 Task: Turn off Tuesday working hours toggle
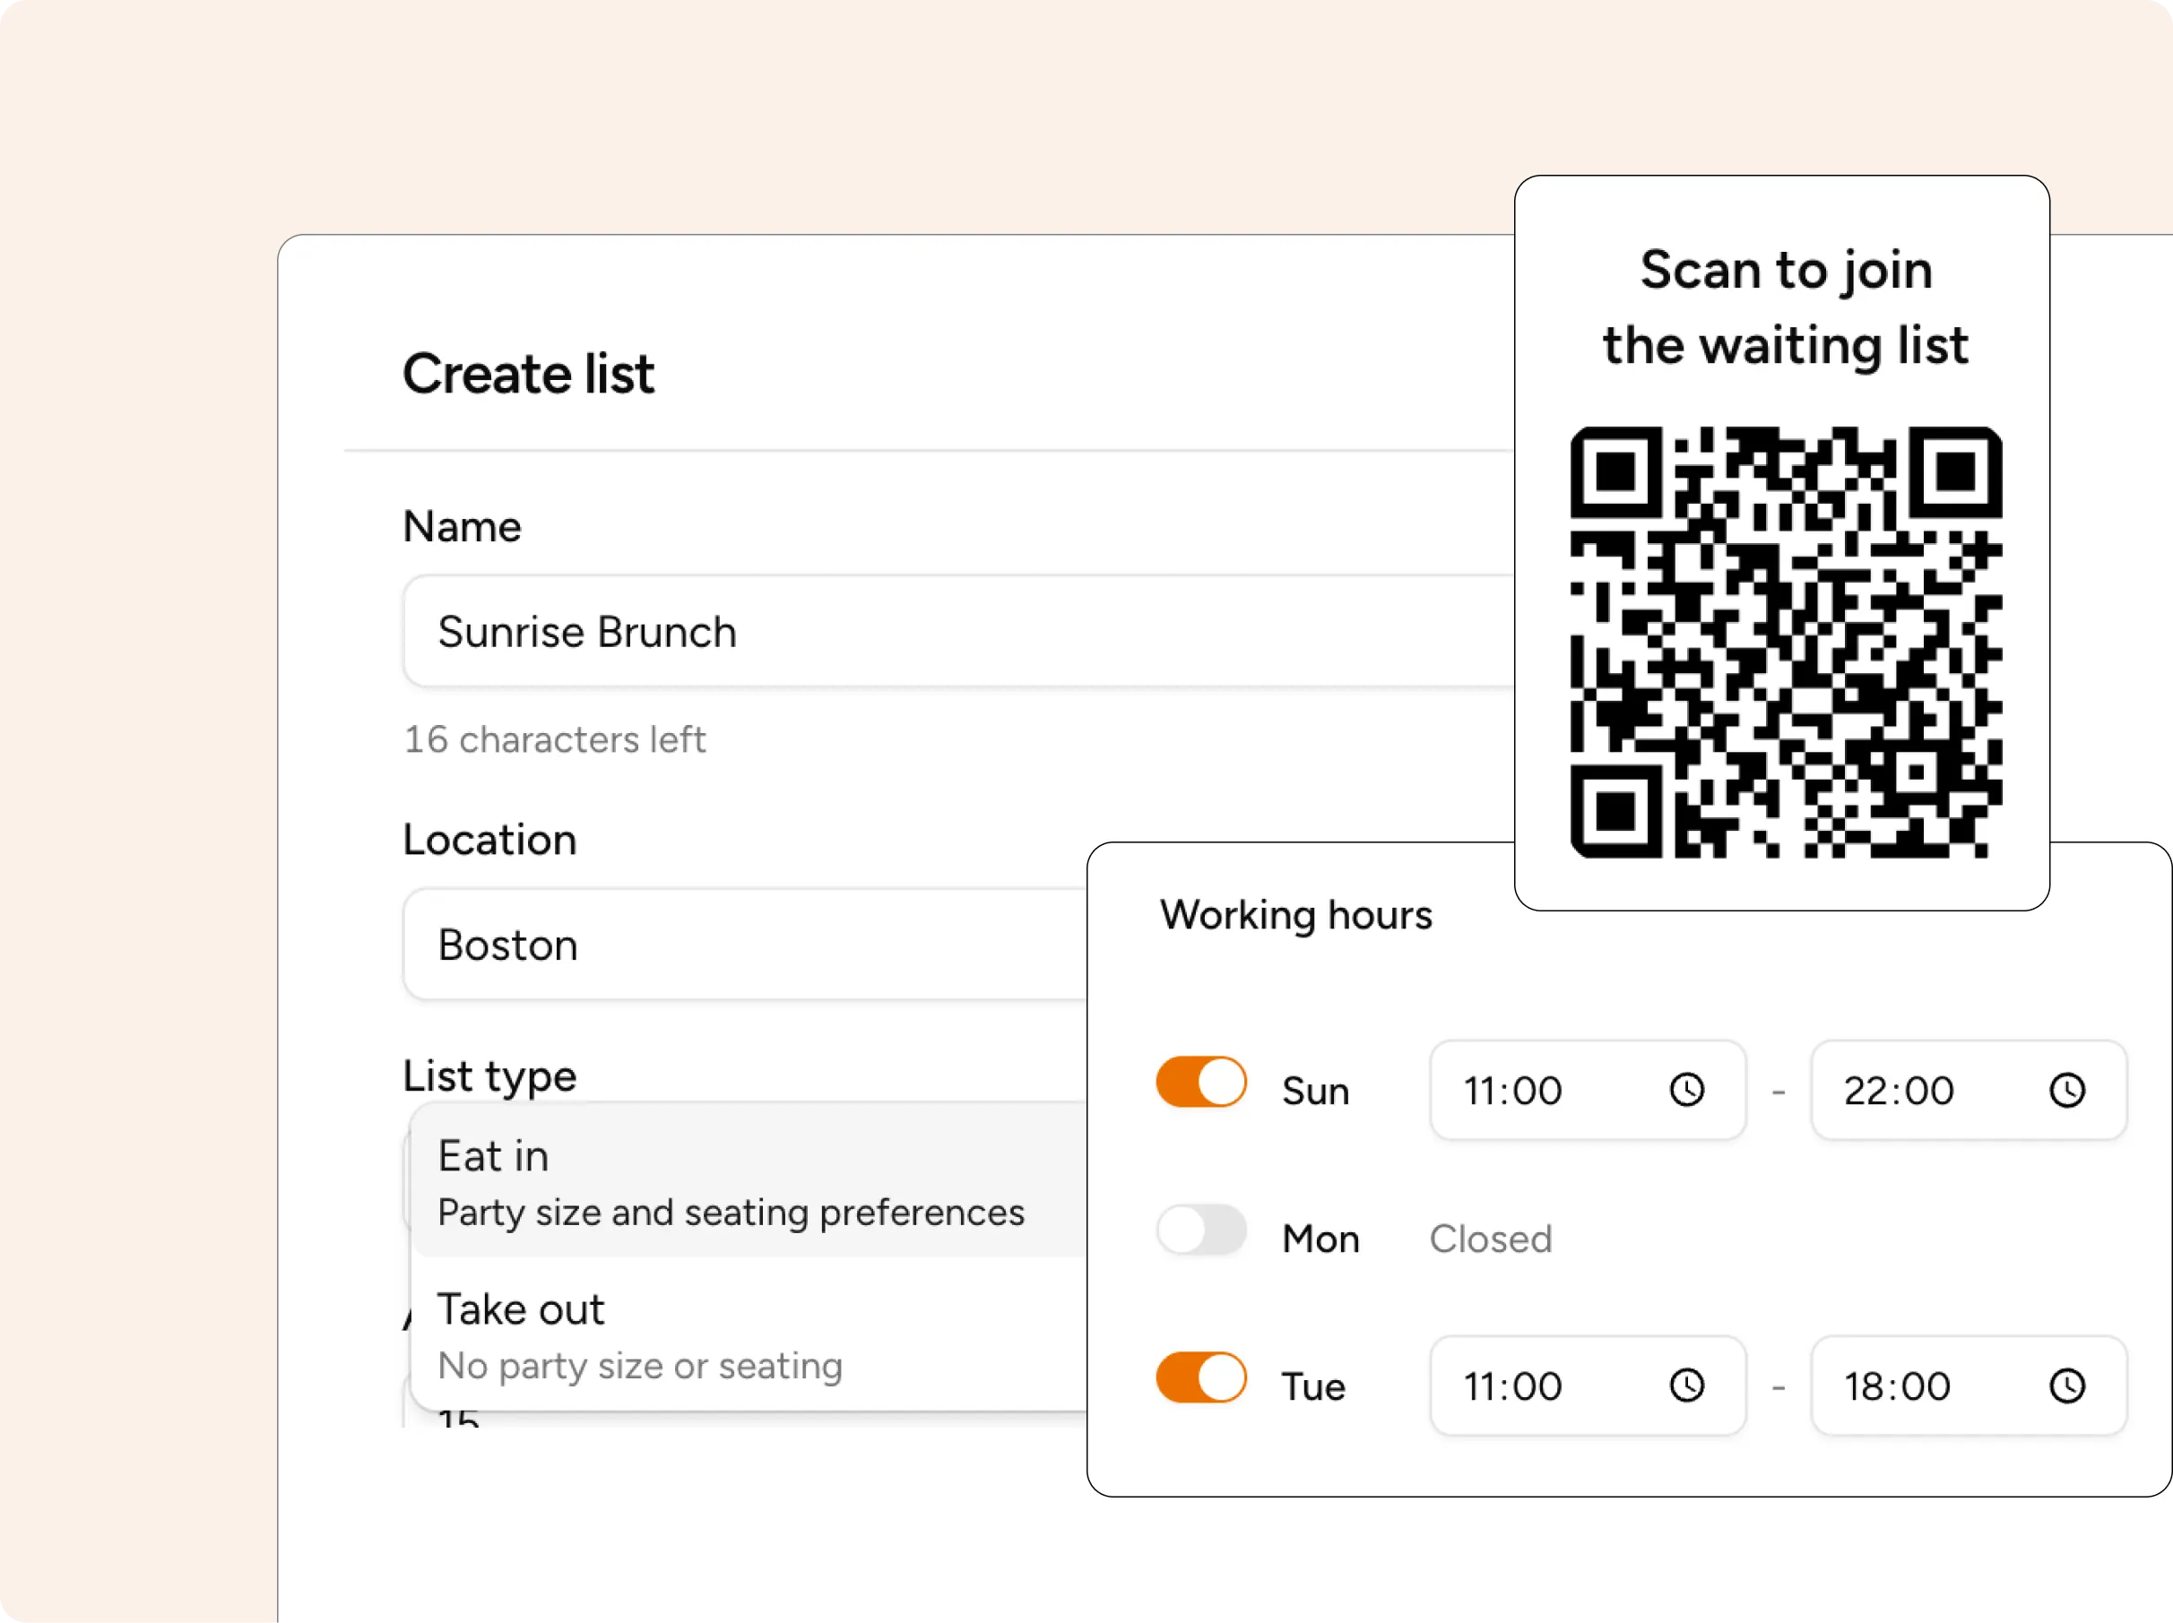1200,1377
